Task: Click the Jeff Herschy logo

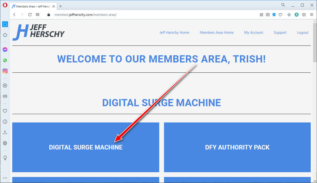Action: (x=38, y=32)
